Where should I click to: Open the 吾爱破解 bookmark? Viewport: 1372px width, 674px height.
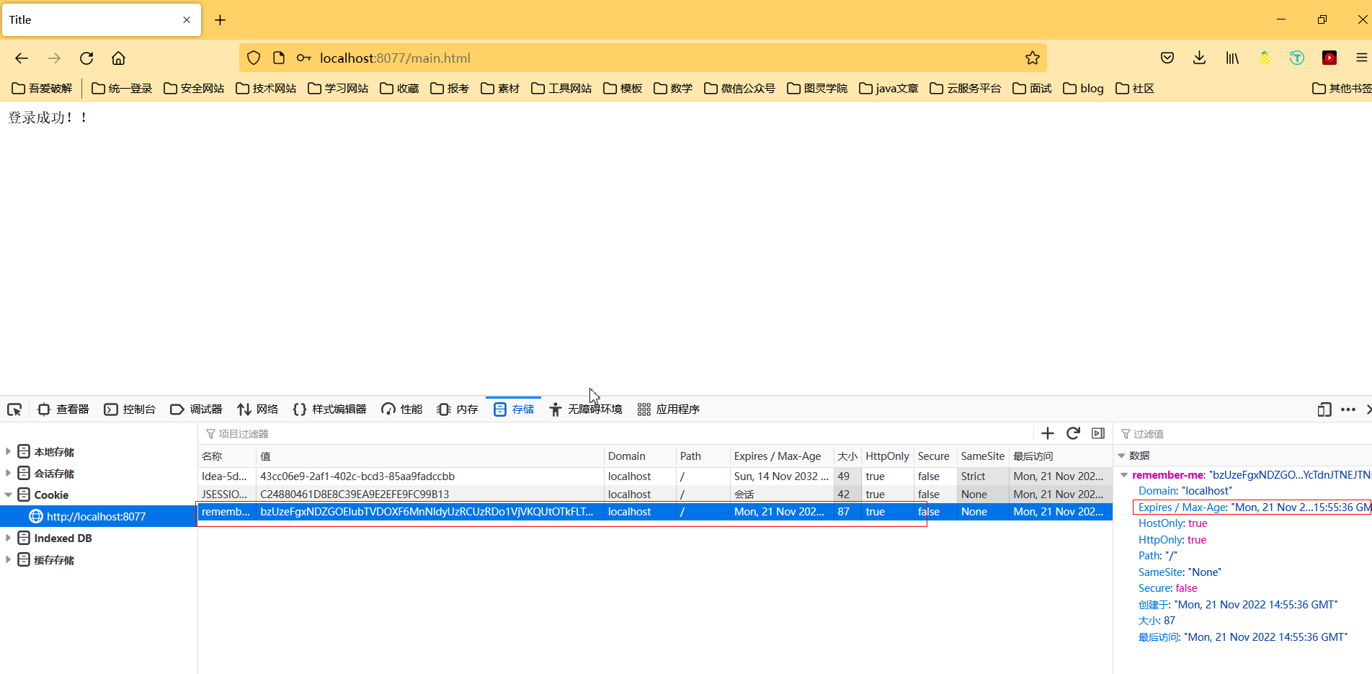pos(42,88)
